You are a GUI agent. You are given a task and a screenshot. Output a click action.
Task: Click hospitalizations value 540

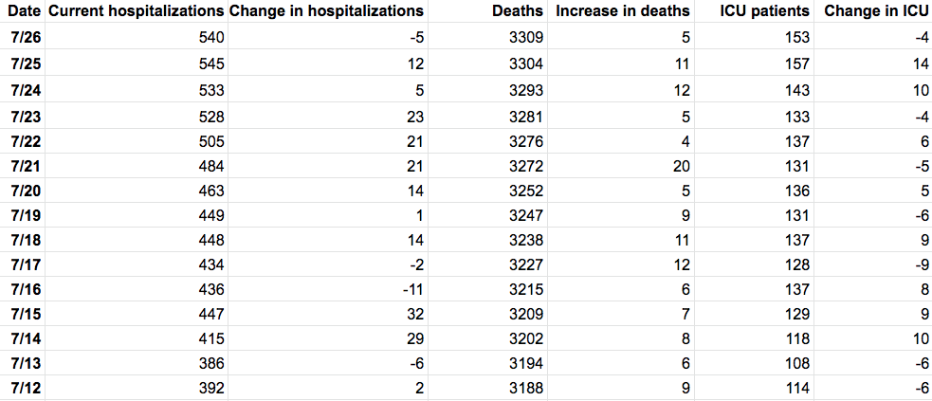point(210,38)
